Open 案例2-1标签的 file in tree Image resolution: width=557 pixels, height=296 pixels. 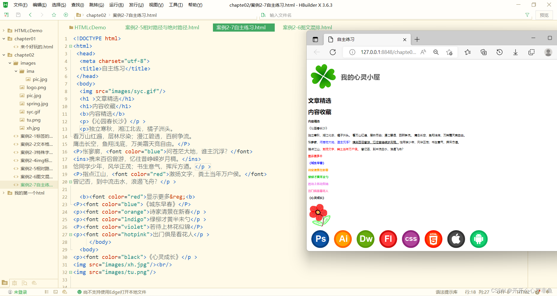pyautogui.click(x=37, y=136)
